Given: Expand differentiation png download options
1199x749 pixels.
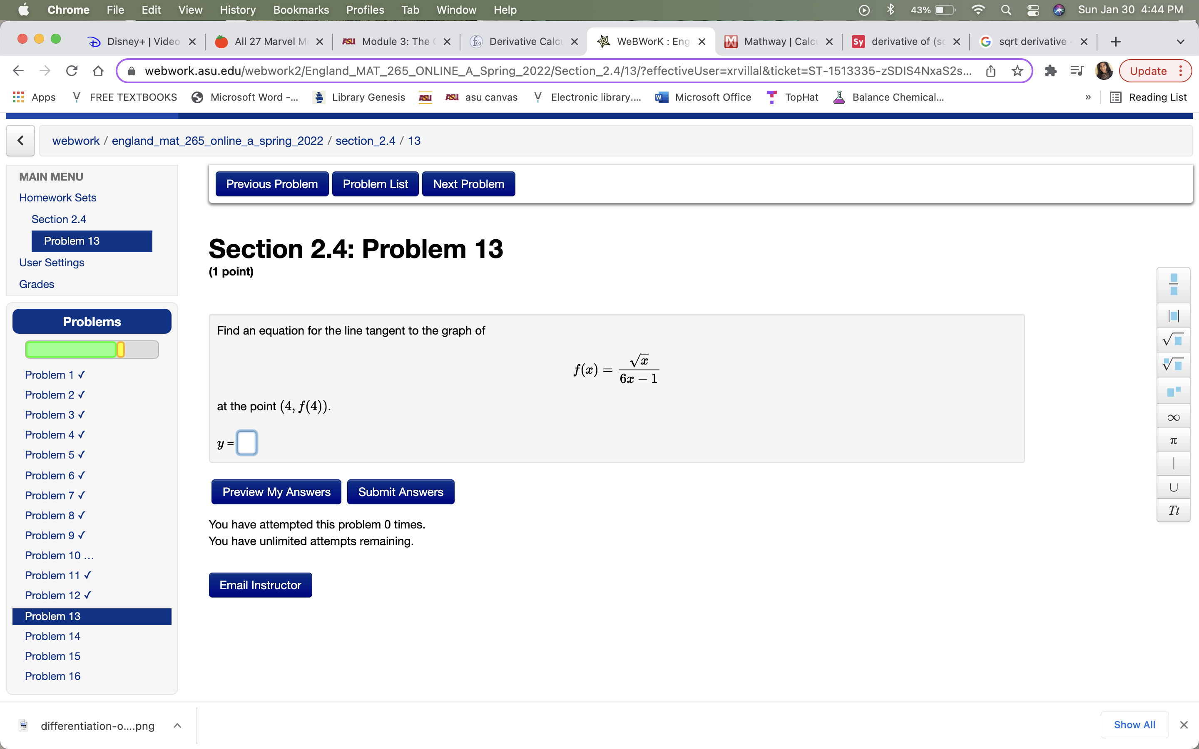Looking at the screenshot, I should point(177,726).
